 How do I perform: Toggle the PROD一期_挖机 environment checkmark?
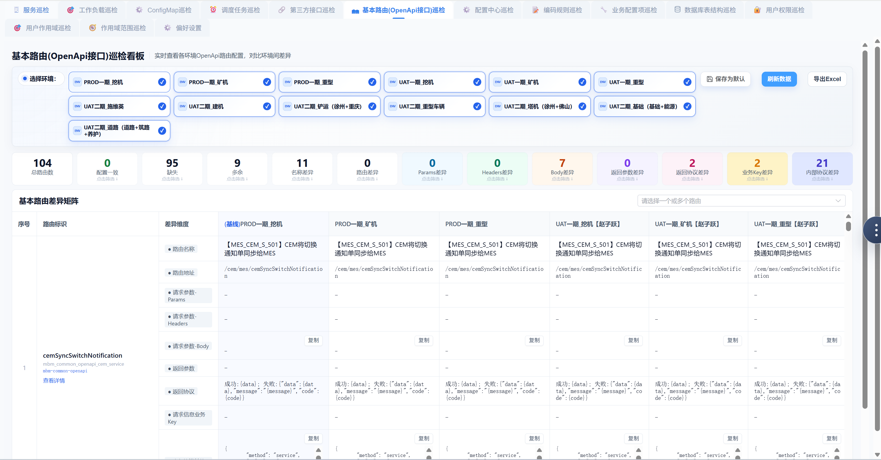[162, 82]
